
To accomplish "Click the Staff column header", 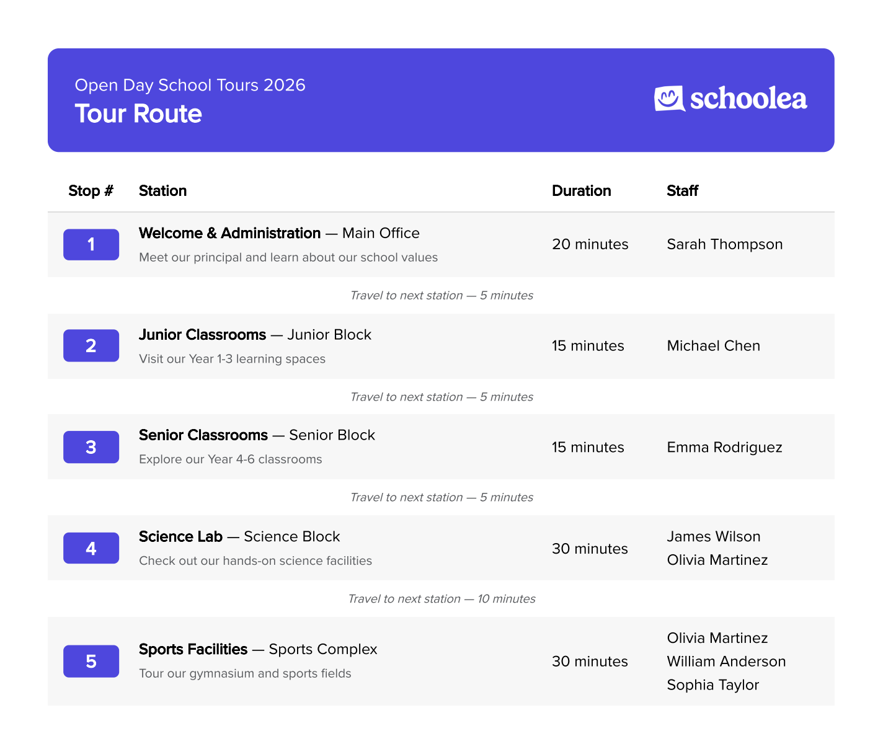I will click(682, 190).
